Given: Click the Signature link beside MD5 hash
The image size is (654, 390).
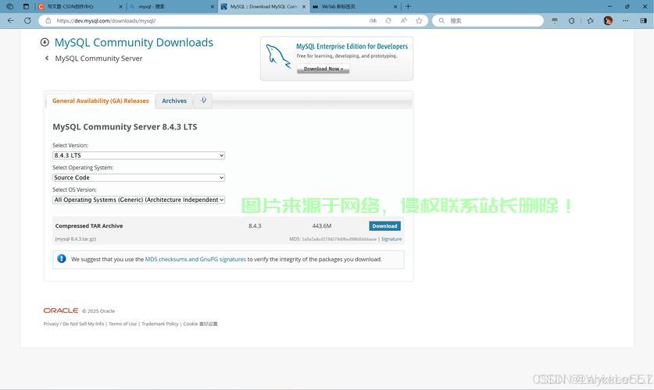Looking at the screenshot, I should [391, 239].
